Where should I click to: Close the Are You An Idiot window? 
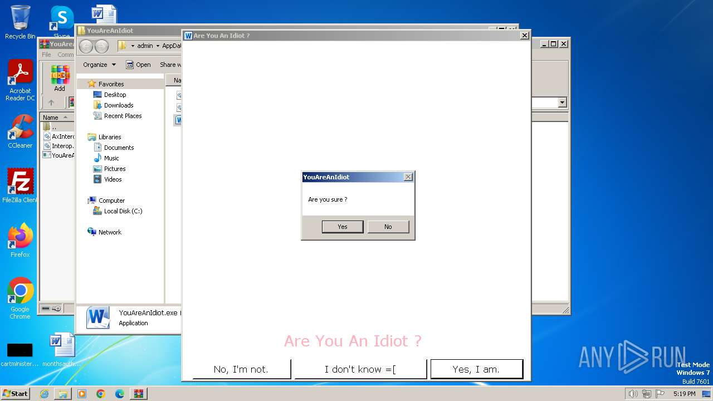point(524,36)
